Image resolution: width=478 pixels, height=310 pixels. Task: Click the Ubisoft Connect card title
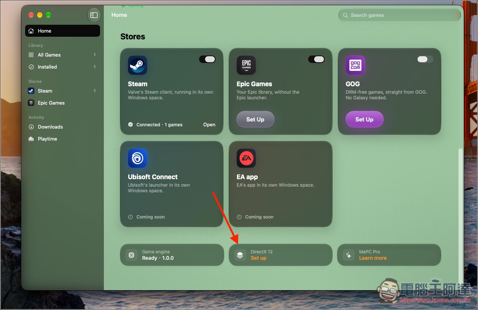(153, 177)
